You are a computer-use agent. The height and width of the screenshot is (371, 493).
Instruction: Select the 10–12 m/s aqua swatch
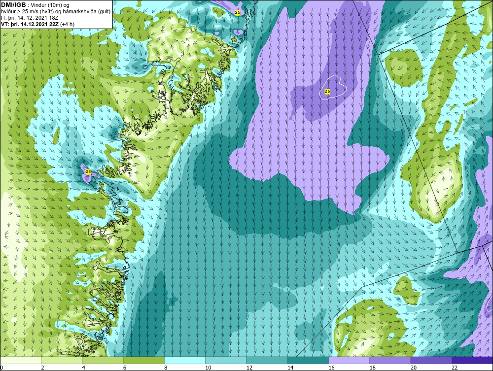pyautogui.click(x=226, y=360)
